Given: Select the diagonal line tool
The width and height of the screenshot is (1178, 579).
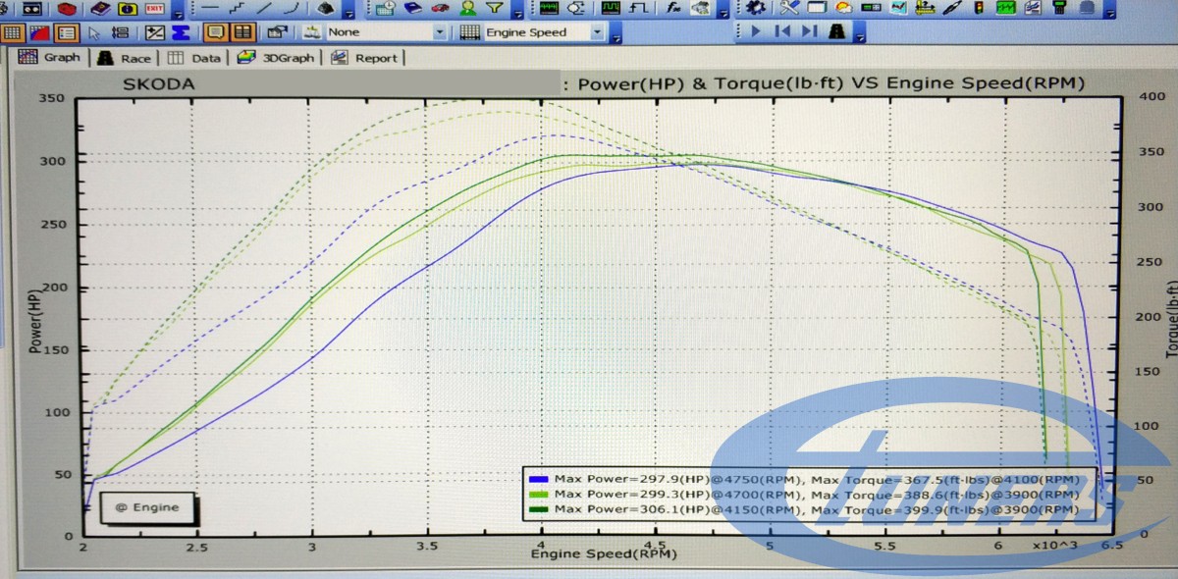Looking at the screenshot, I should pyautogui.click(x=265, y=8).
